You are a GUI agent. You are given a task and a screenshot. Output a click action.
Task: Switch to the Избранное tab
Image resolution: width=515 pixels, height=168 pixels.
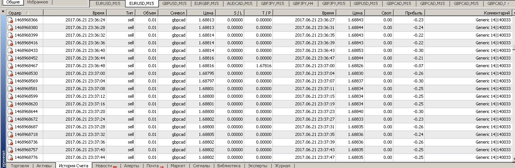click(37, 2)
